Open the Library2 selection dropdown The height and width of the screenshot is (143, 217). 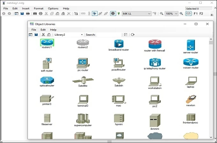pyautogui.click(x=82, y=35)
